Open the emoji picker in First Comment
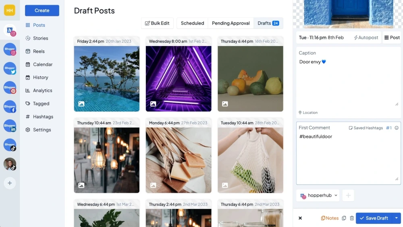403x227 pixels. 397,128
